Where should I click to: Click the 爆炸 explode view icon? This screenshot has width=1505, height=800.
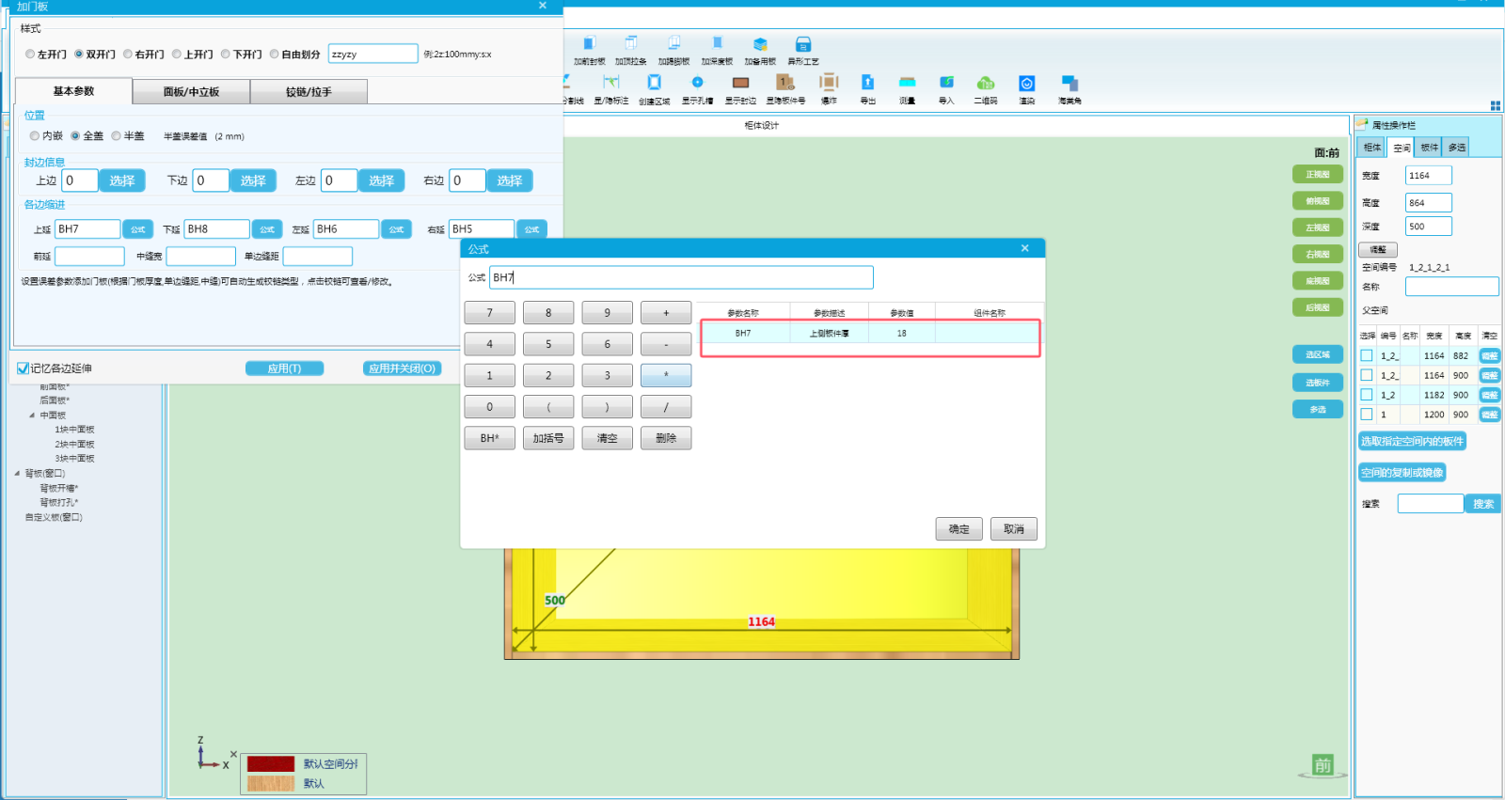(829, 90)
